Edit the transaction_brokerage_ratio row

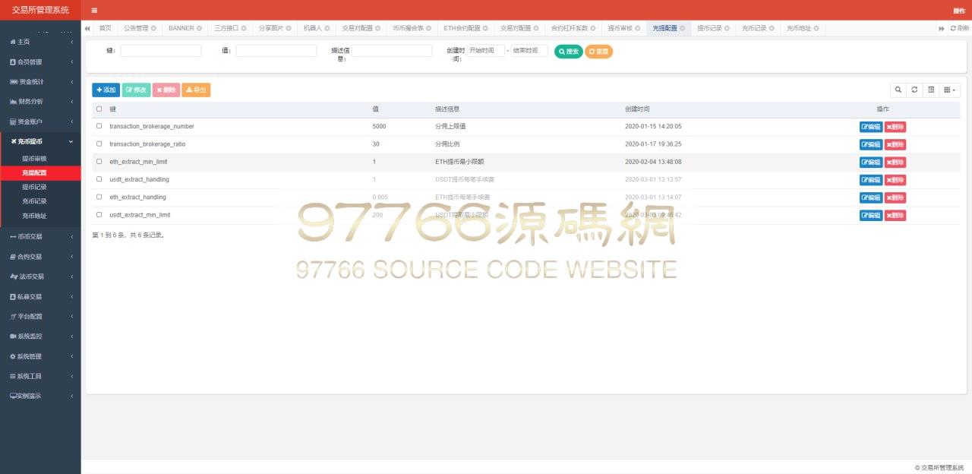(871, 144)
